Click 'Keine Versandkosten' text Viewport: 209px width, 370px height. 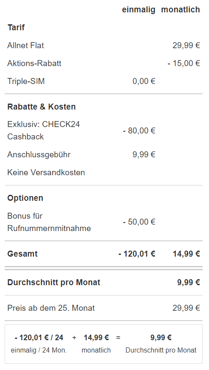(46, 173)
